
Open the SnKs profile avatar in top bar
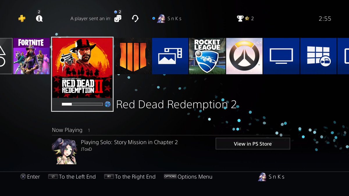click(161, 18)
